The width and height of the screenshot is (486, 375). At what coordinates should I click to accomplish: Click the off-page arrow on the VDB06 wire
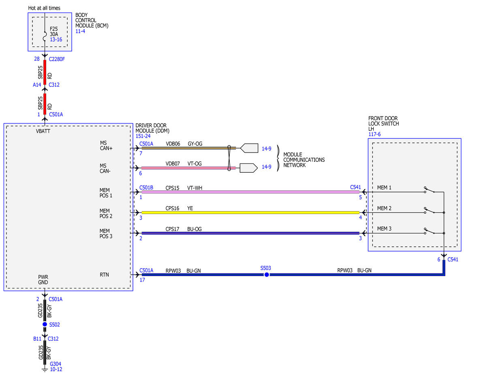[x=249, y=148]
